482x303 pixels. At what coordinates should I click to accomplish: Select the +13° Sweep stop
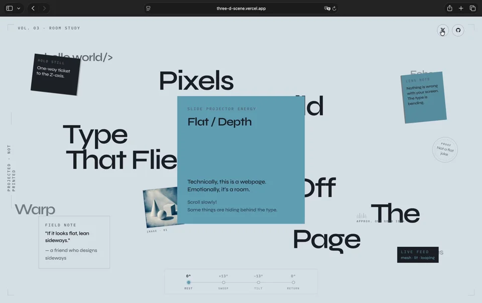[x=223, y=282]
